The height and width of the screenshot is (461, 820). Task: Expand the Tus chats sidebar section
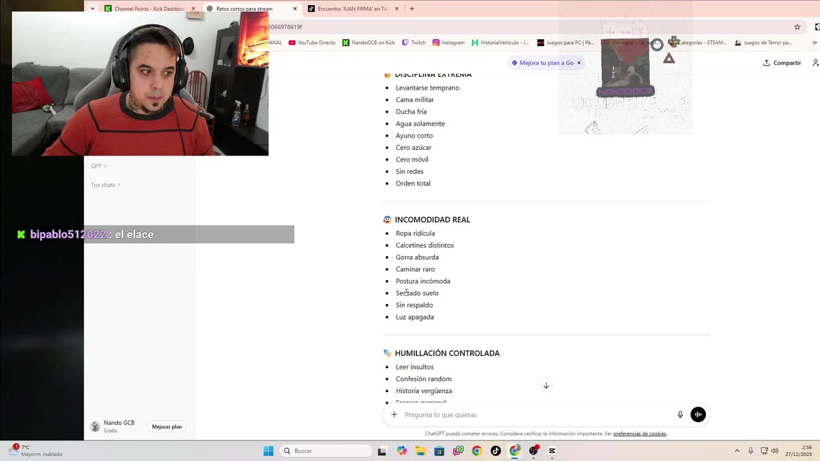106,185
